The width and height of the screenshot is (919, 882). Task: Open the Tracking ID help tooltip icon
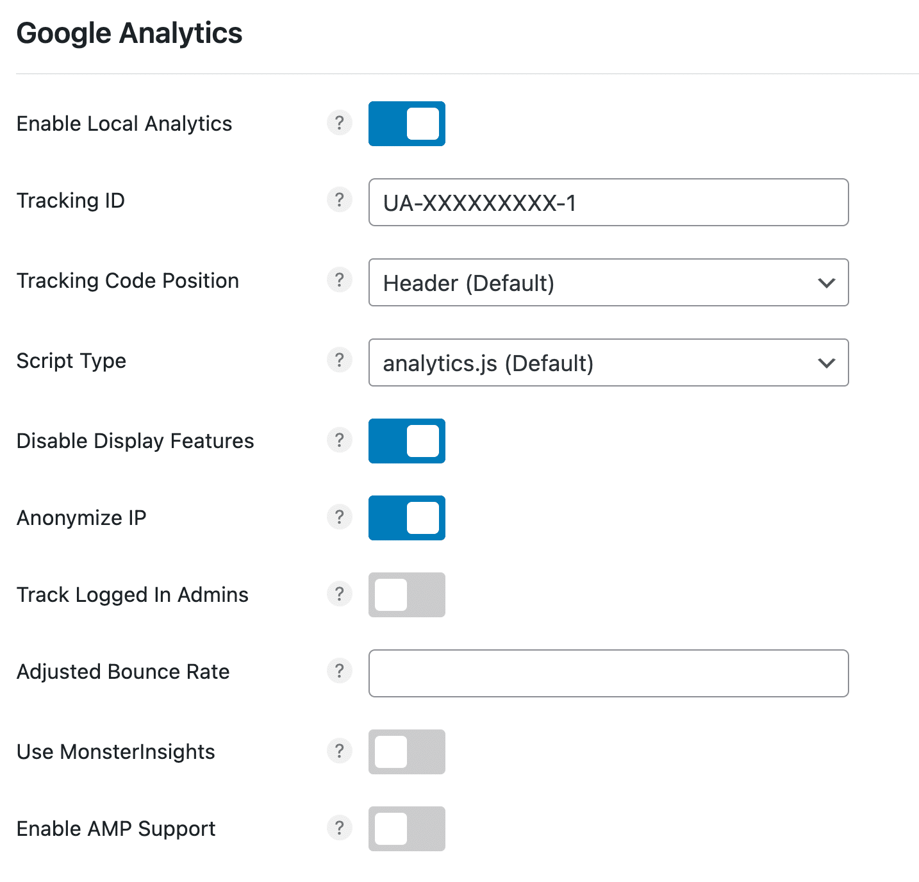(x=340, y=200)
